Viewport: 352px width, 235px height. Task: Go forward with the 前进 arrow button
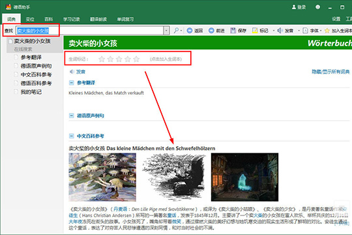click(211, 31)
